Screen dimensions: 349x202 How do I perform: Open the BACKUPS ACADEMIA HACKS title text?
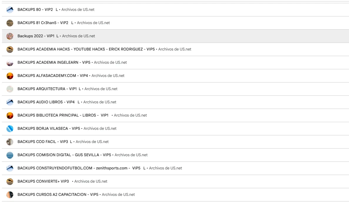pyautogui.click(x=86, y=49)
